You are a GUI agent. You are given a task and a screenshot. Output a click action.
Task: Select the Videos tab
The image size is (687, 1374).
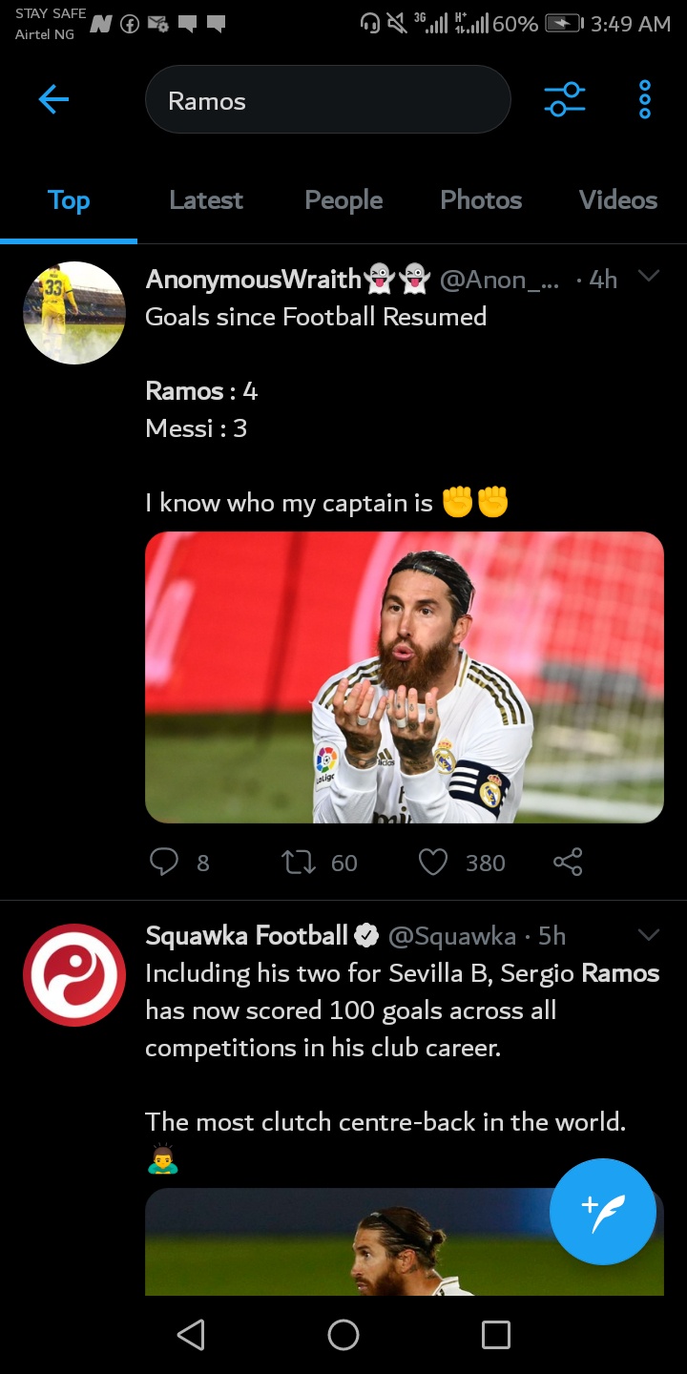(618, 200)
